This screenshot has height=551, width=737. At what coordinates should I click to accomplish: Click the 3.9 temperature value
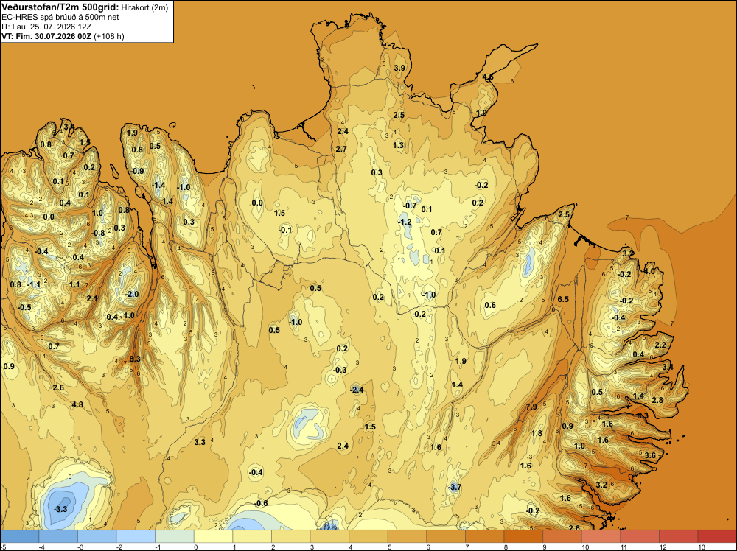[399, 68]
